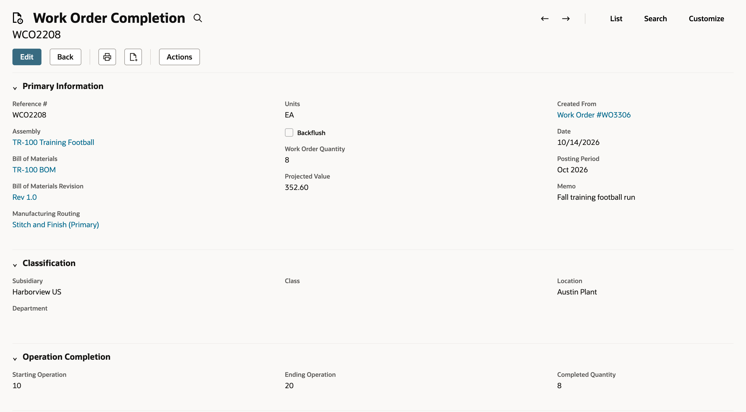The image size is (746, 412).
Task: Click the Projected Value 352.60
Action: pos(297,187)
